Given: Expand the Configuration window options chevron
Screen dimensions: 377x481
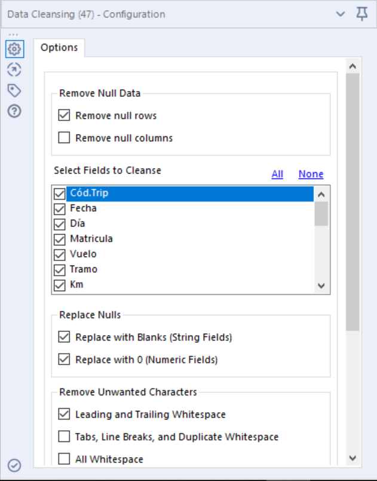Looking at the screenshot, I should (341, 14).
